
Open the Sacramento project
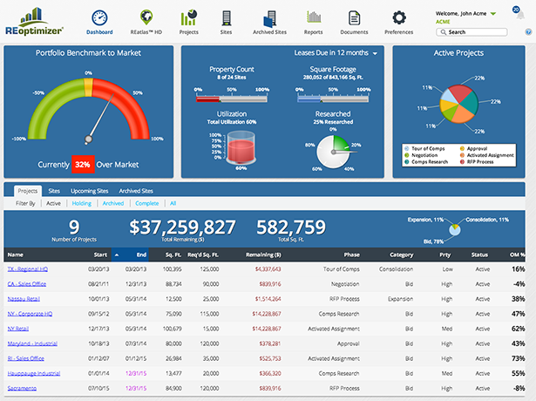(x=22, y=388)
